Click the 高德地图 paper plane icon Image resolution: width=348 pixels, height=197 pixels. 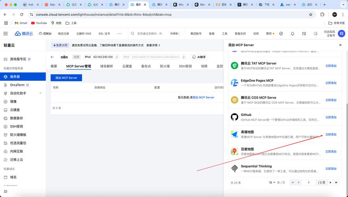(234, 134)
